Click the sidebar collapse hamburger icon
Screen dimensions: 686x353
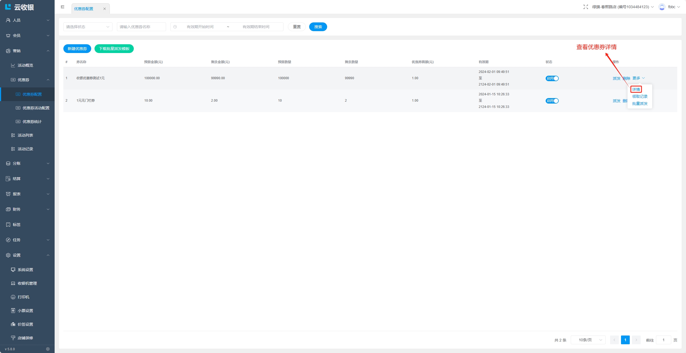point(63,7)
